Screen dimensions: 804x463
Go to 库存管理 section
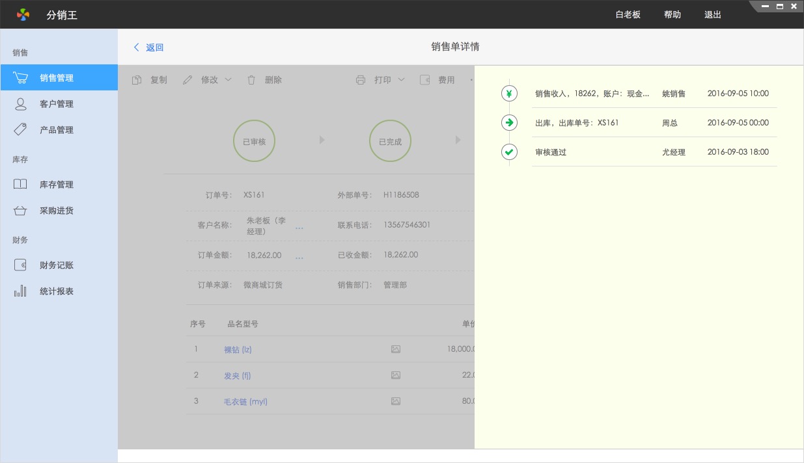(57, 185)
